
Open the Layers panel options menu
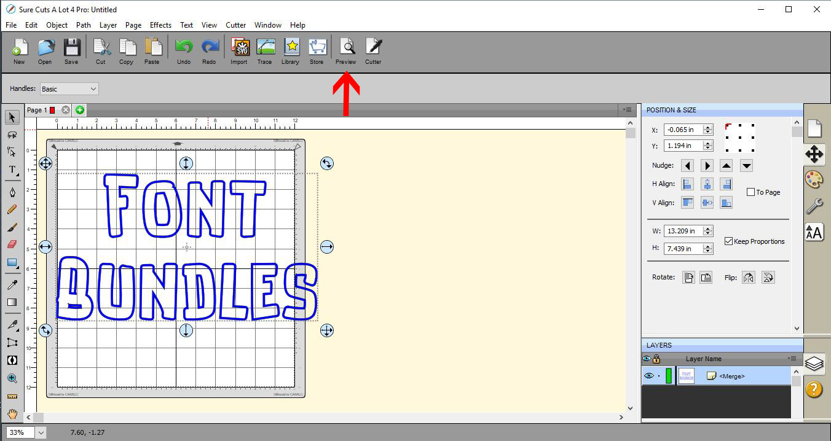(792, 358)
